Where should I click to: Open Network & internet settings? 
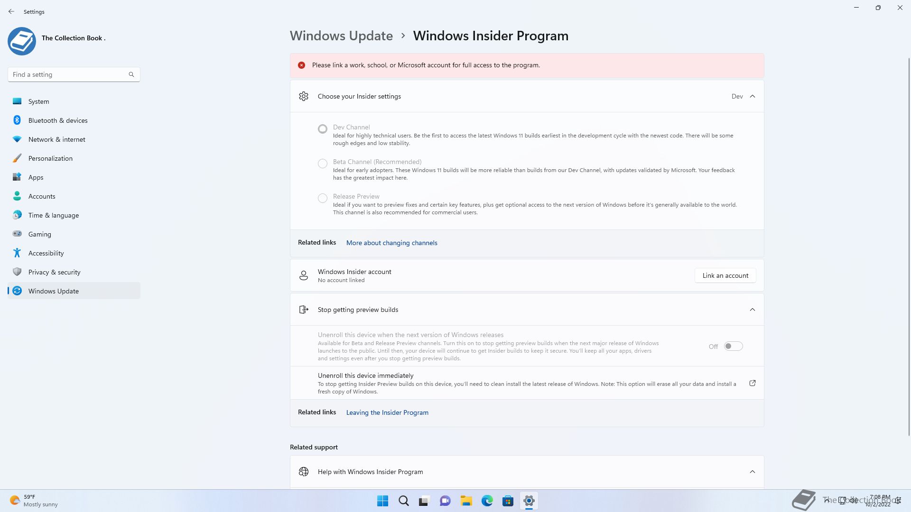(x=74, y=139)
